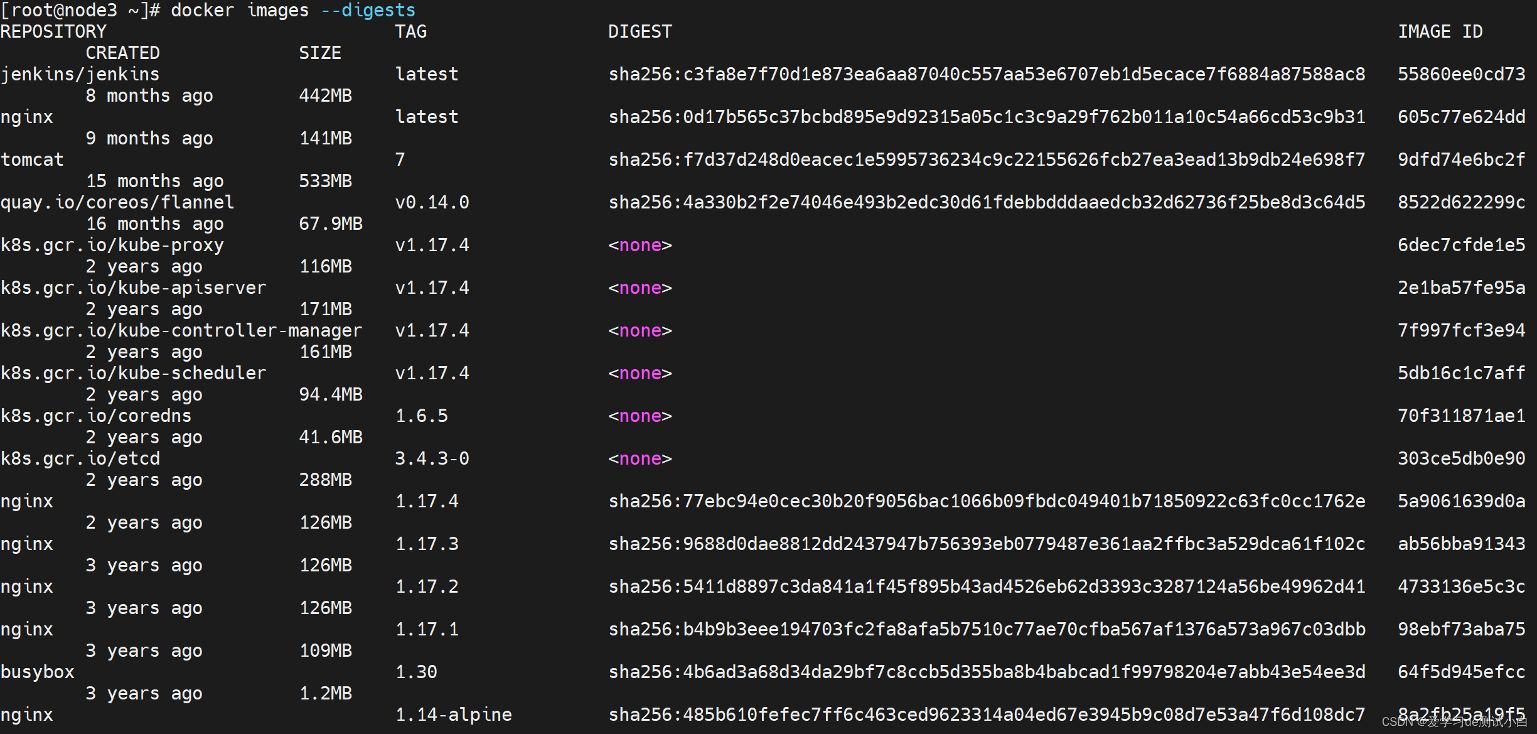Click image ID 5db16c1c7aff
The width and height of the screenshot is (1537, 734).
coord(1462,374)
